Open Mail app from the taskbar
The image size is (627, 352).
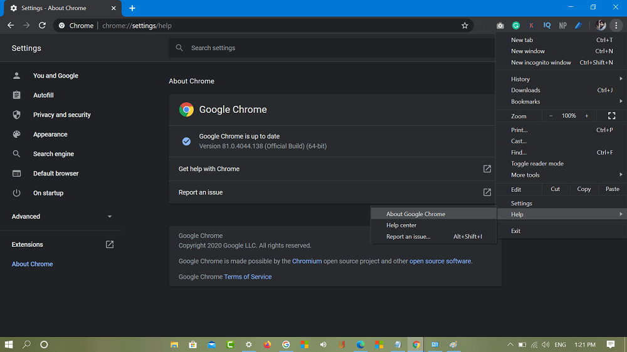tap(211, 344)
